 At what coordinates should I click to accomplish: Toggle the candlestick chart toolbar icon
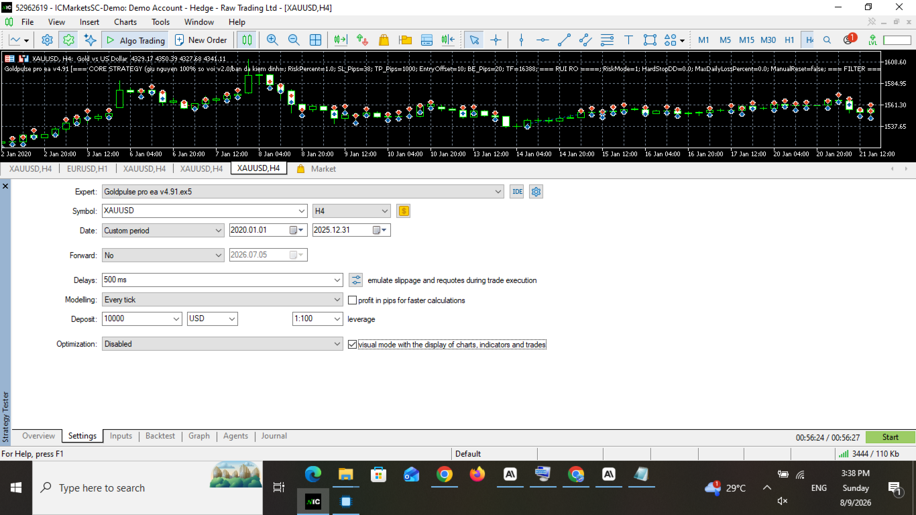tap(247, 40)
